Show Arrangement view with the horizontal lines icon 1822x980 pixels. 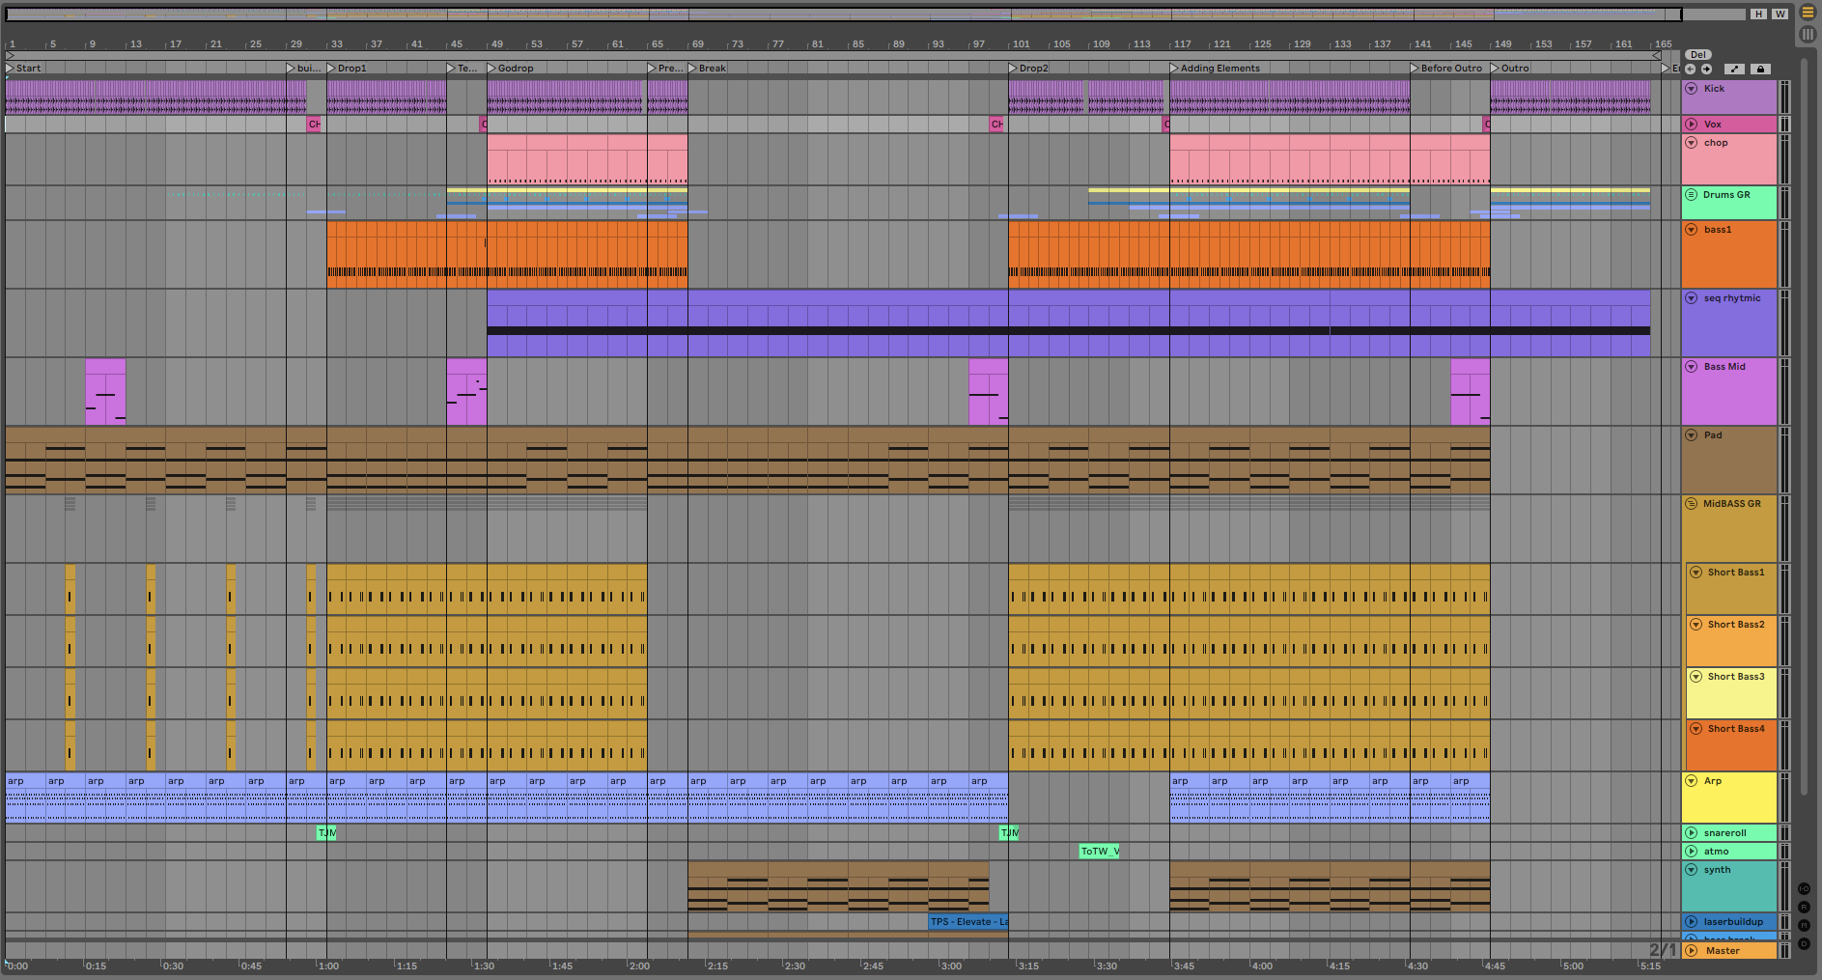1808,14
